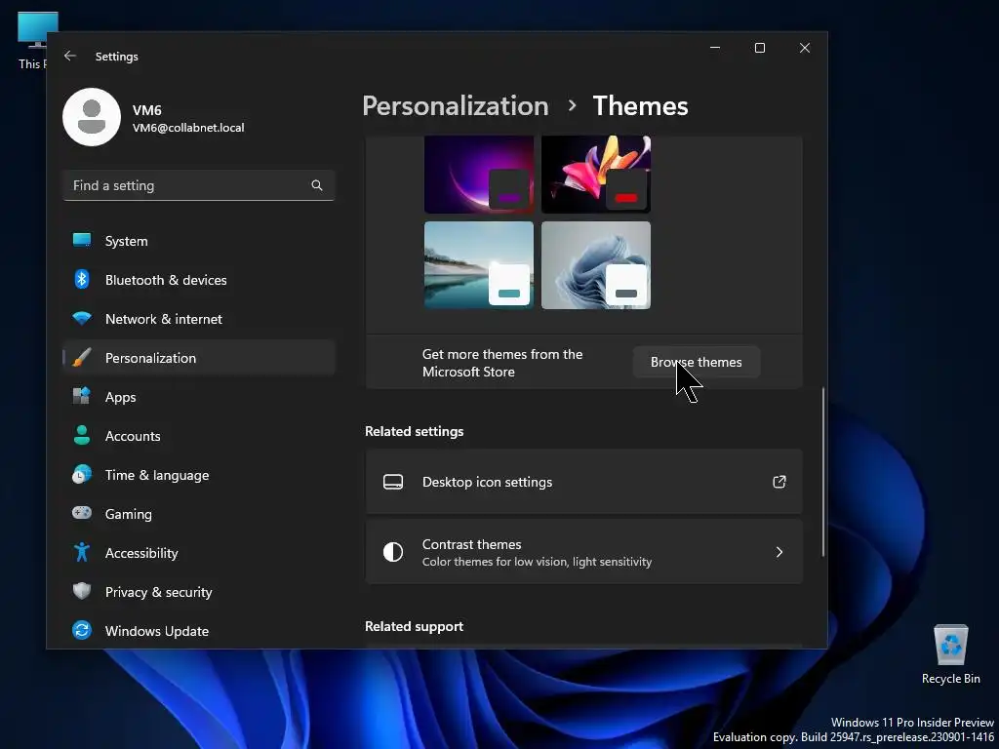Viewport: 999px width, 749px height.
Task: Click the Themes page title
Action: (640, 105)
